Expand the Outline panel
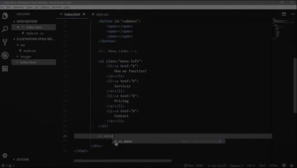This screenshot has width=297, height=168. pos(23,159)
